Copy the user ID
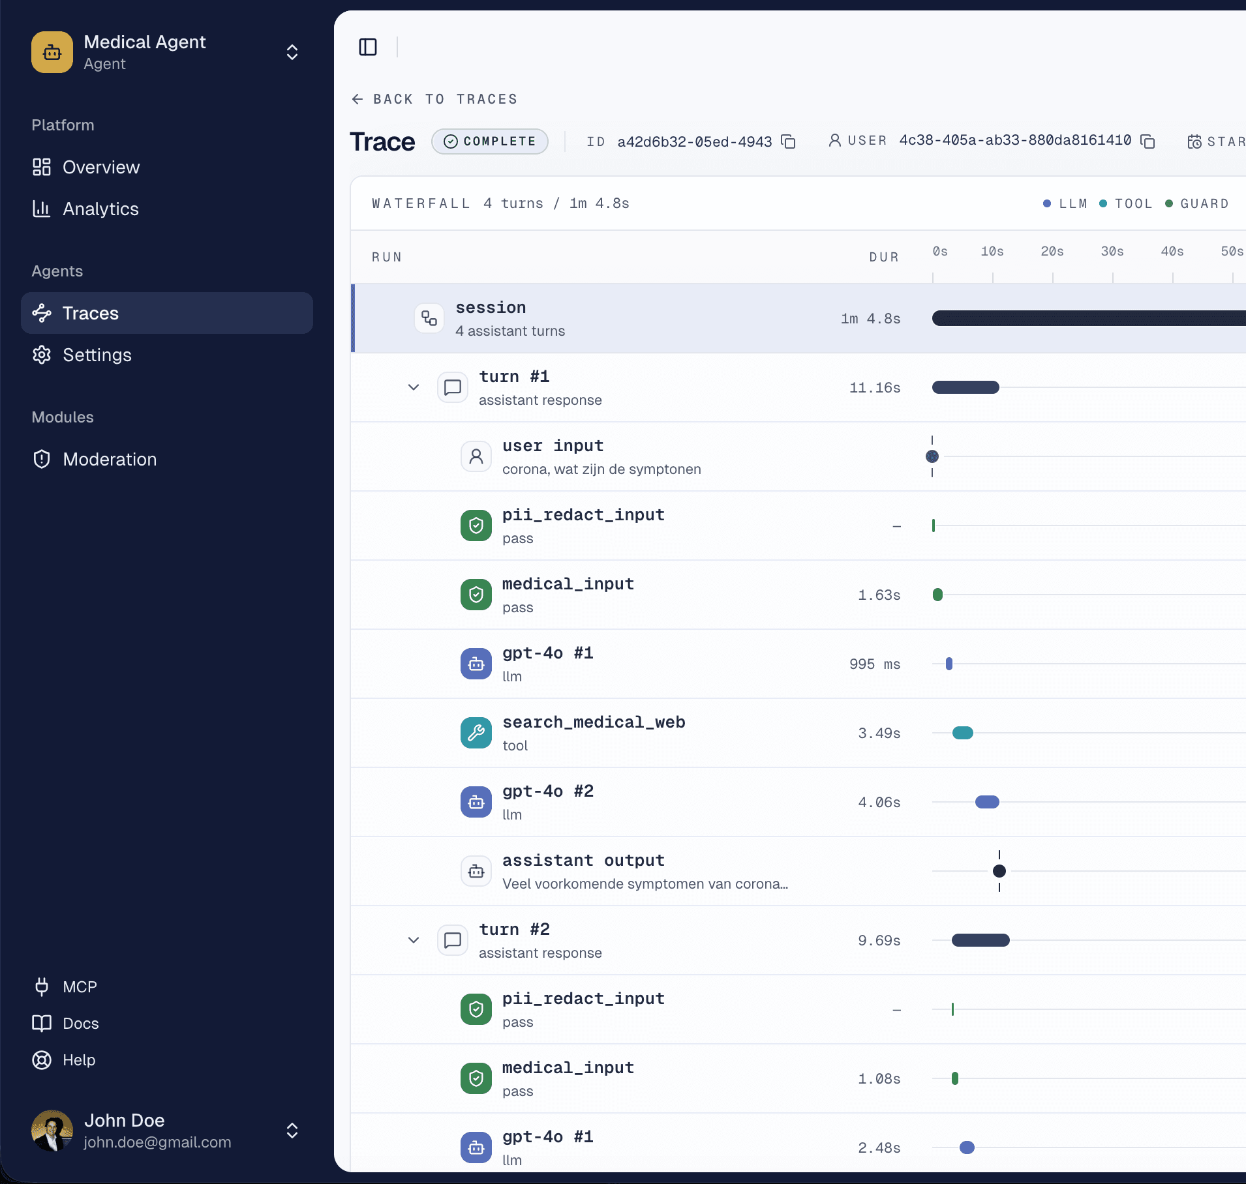 pyautogui.click(x=1147, y=141)
